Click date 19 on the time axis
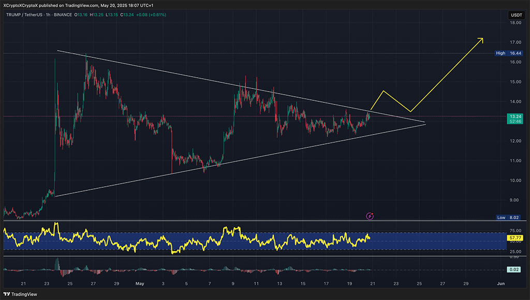Viewport: 530px width, 300px height. pos(349,283)
